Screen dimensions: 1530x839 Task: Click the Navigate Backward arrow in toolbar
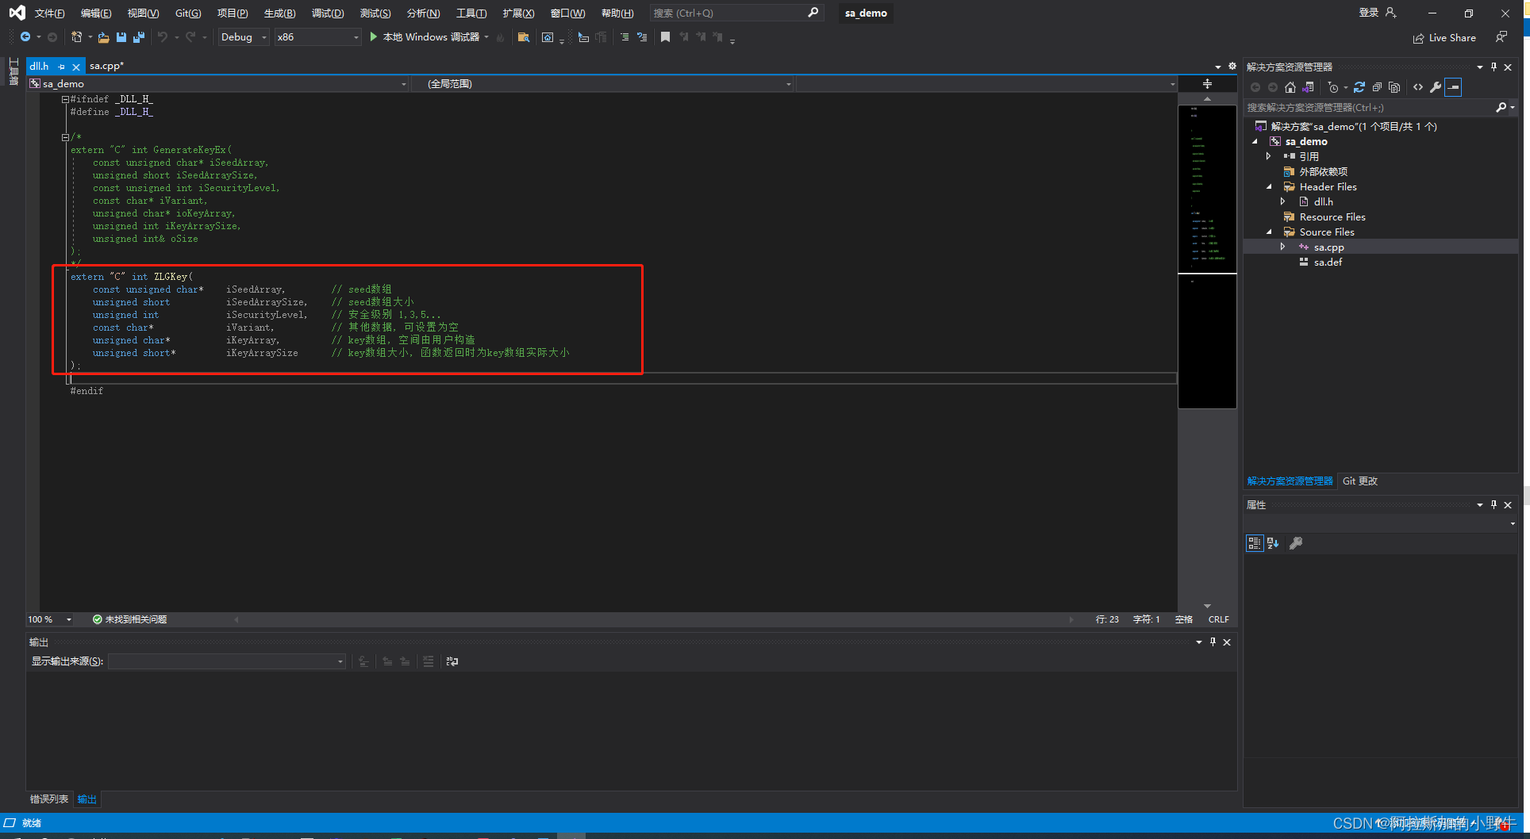(25, 37)
